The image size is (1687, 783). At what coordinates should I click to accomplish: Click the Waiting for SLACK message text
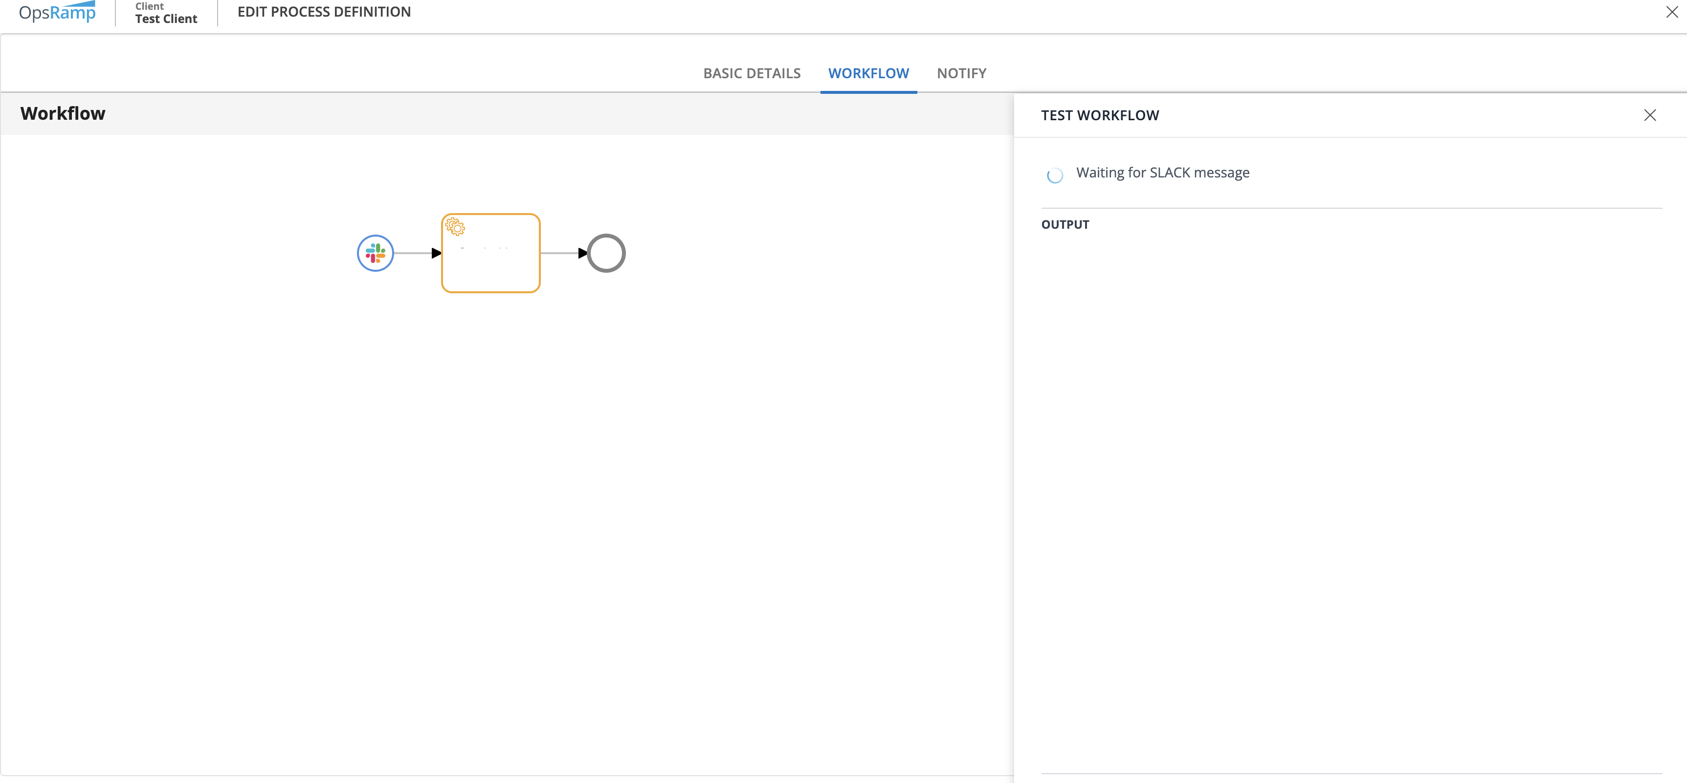(x=1162, y=173)
